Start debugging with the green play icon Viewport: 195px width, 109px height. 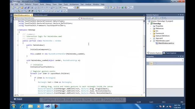[x=60, y=8]
